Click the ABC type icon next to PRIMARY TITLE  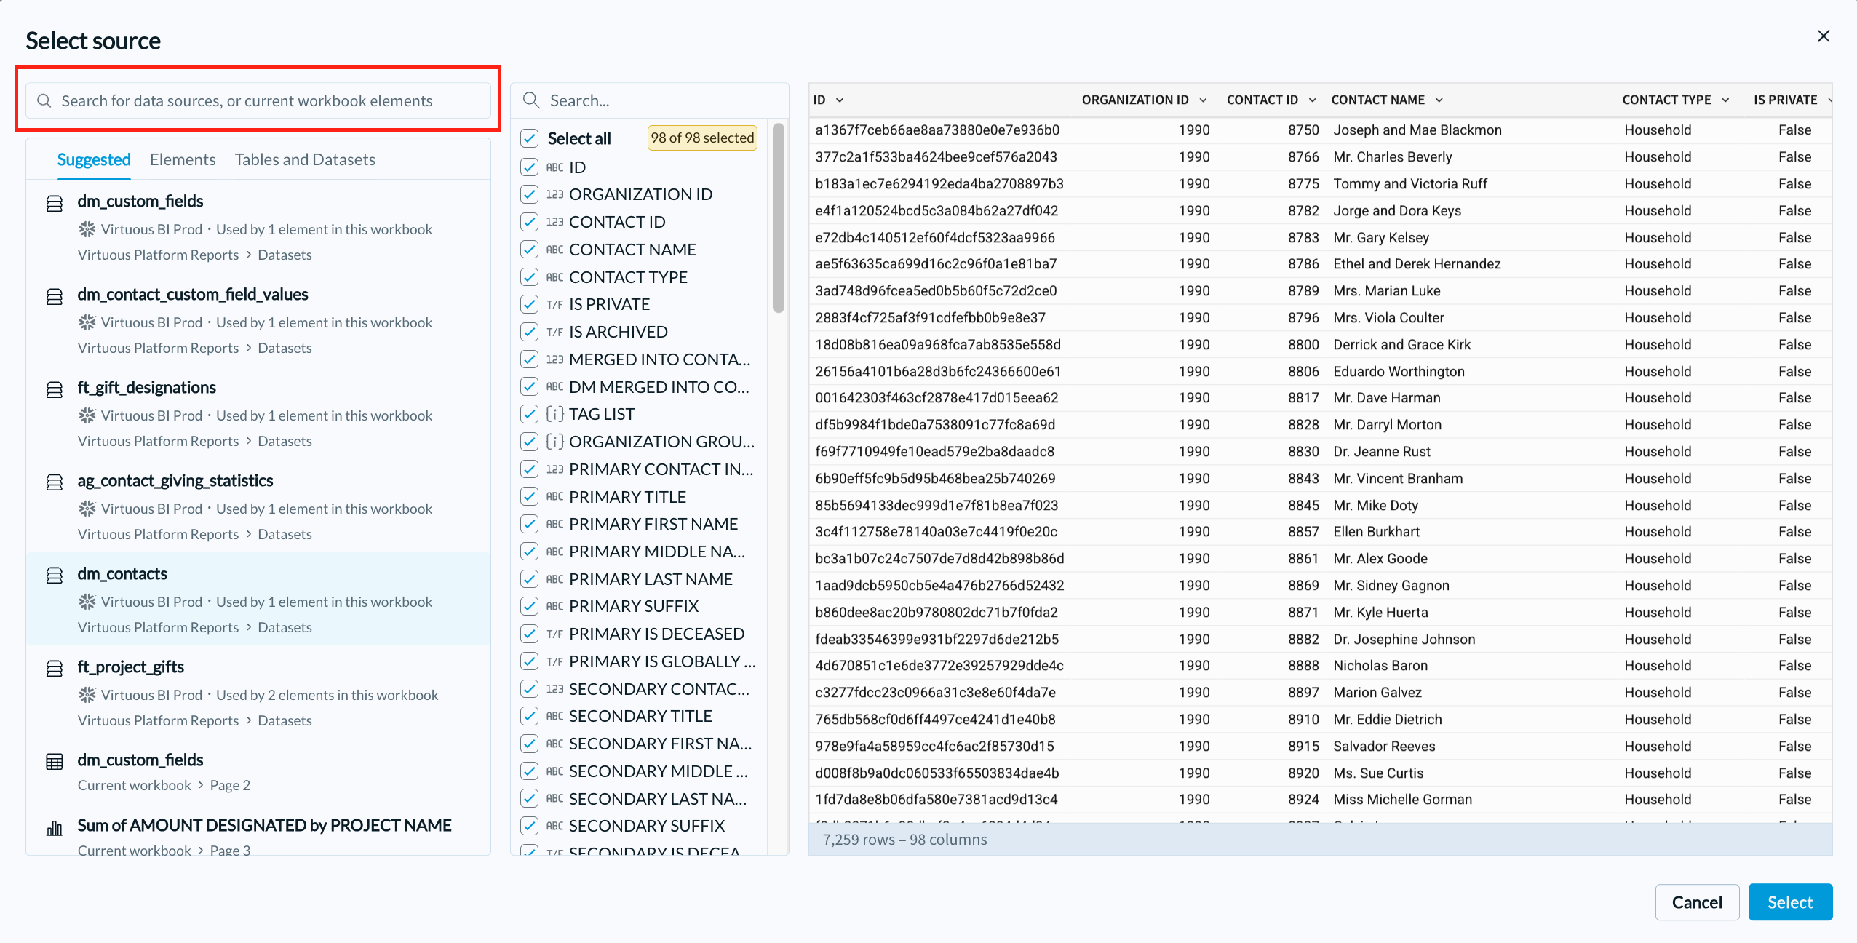(554, 497)
